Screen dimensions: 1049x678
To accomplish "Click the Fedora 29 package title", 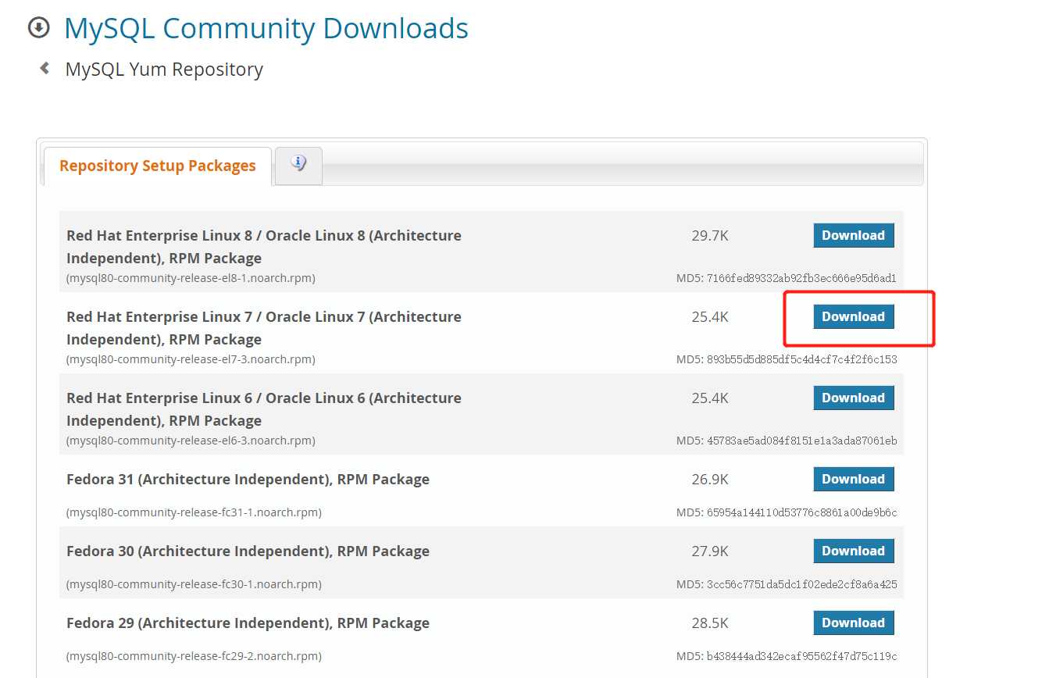I will pos(248,623).
